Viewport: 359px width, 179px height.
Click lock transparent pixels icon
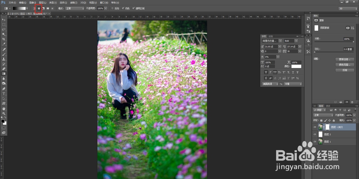pos(321,120)
